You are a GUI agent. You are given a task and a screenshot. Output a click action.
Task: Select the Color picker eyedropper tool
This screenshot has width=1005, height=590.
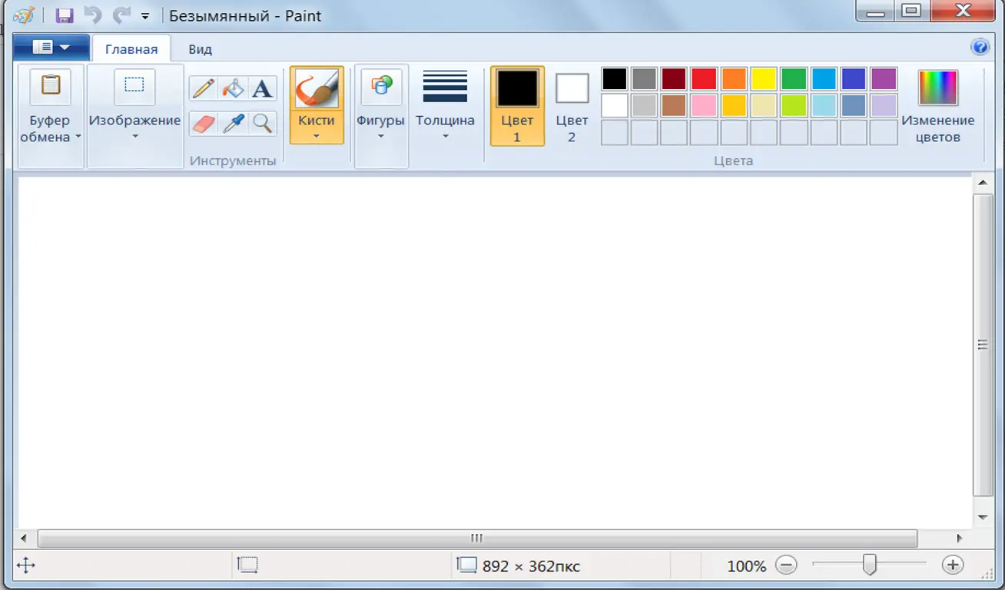[x=233, y=123]
